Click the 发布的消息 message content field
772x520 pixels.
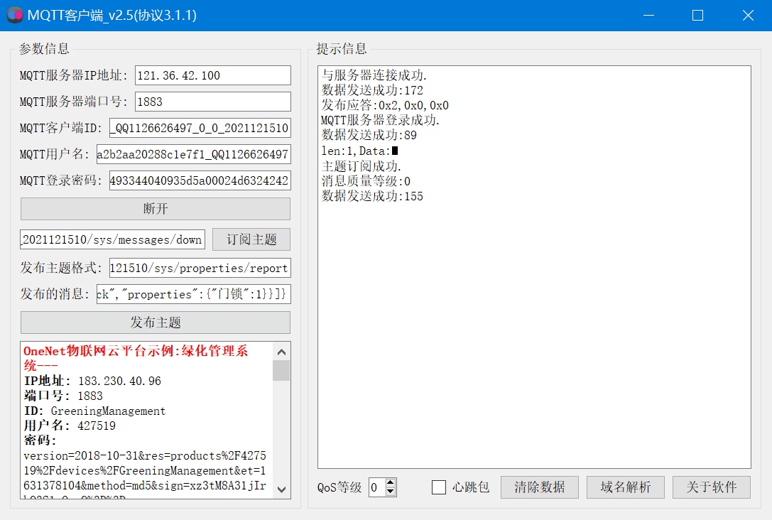tap(193, 294)
